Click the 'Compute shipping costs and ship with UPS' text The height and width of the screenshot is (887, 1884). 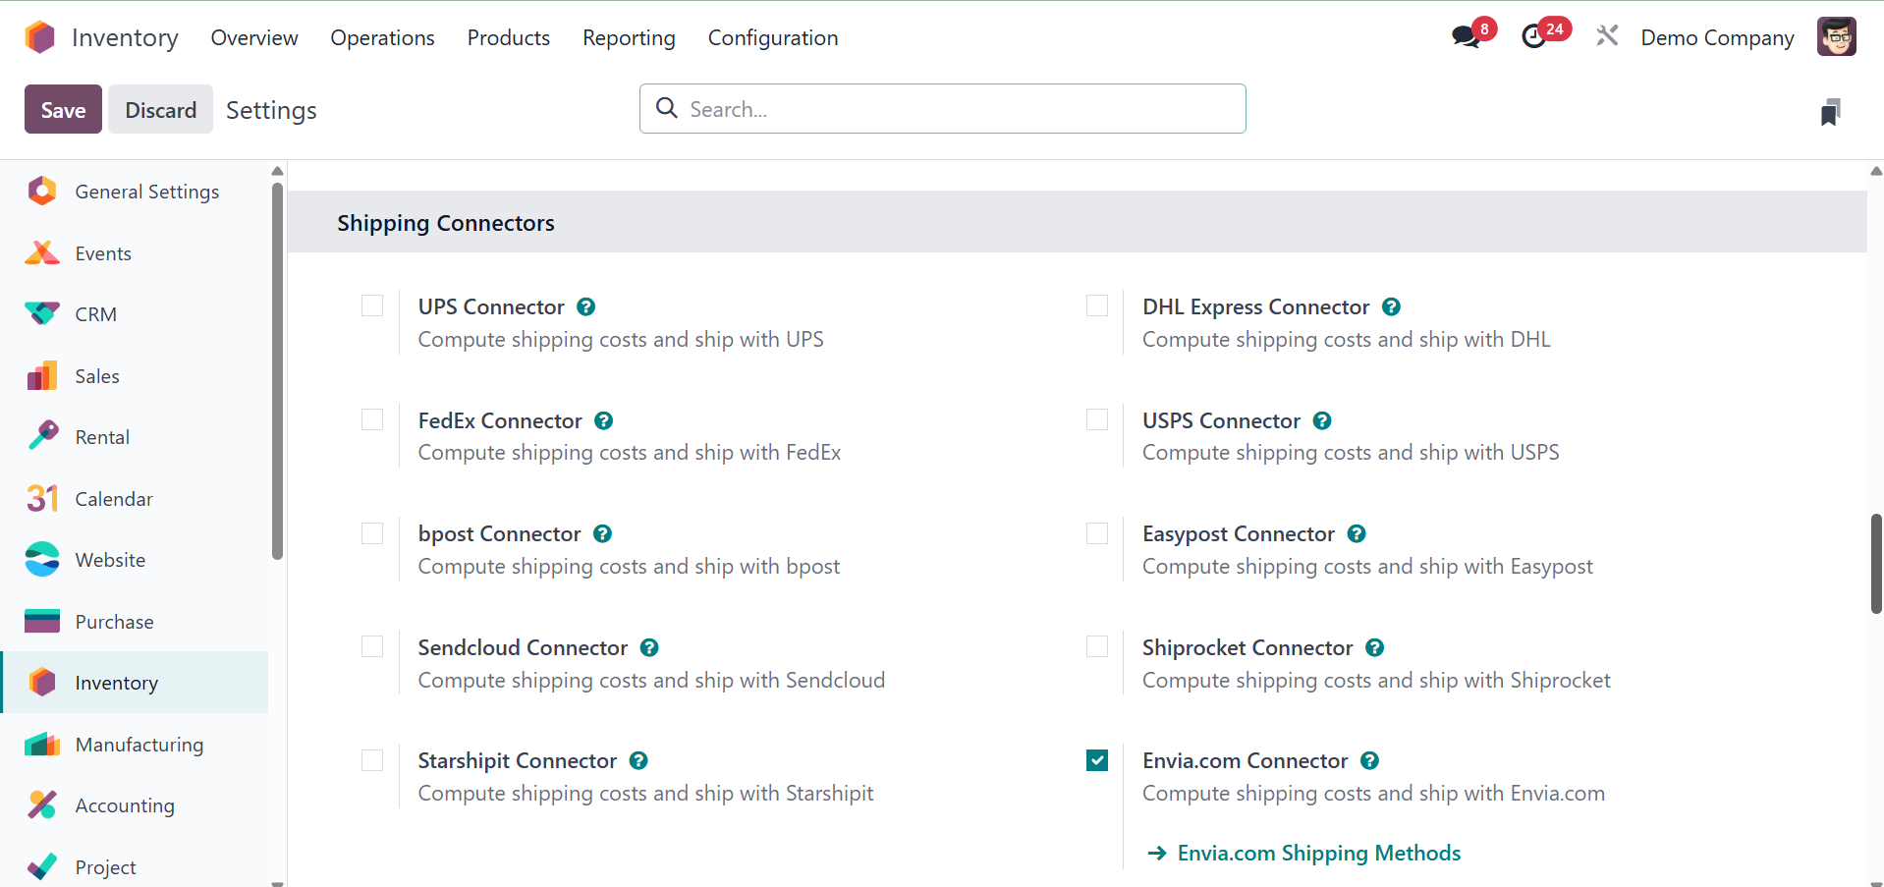point(621,339)
